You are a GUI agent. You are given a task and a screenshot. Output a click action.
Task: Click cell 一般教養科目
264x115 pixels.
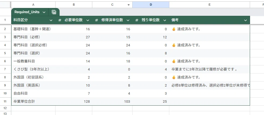point(33,61)
